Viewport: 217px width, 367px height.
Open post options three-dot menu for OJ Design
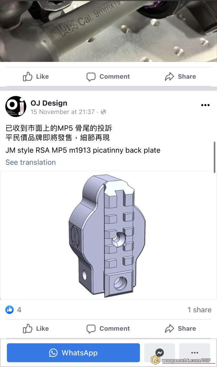coord(205,105)
